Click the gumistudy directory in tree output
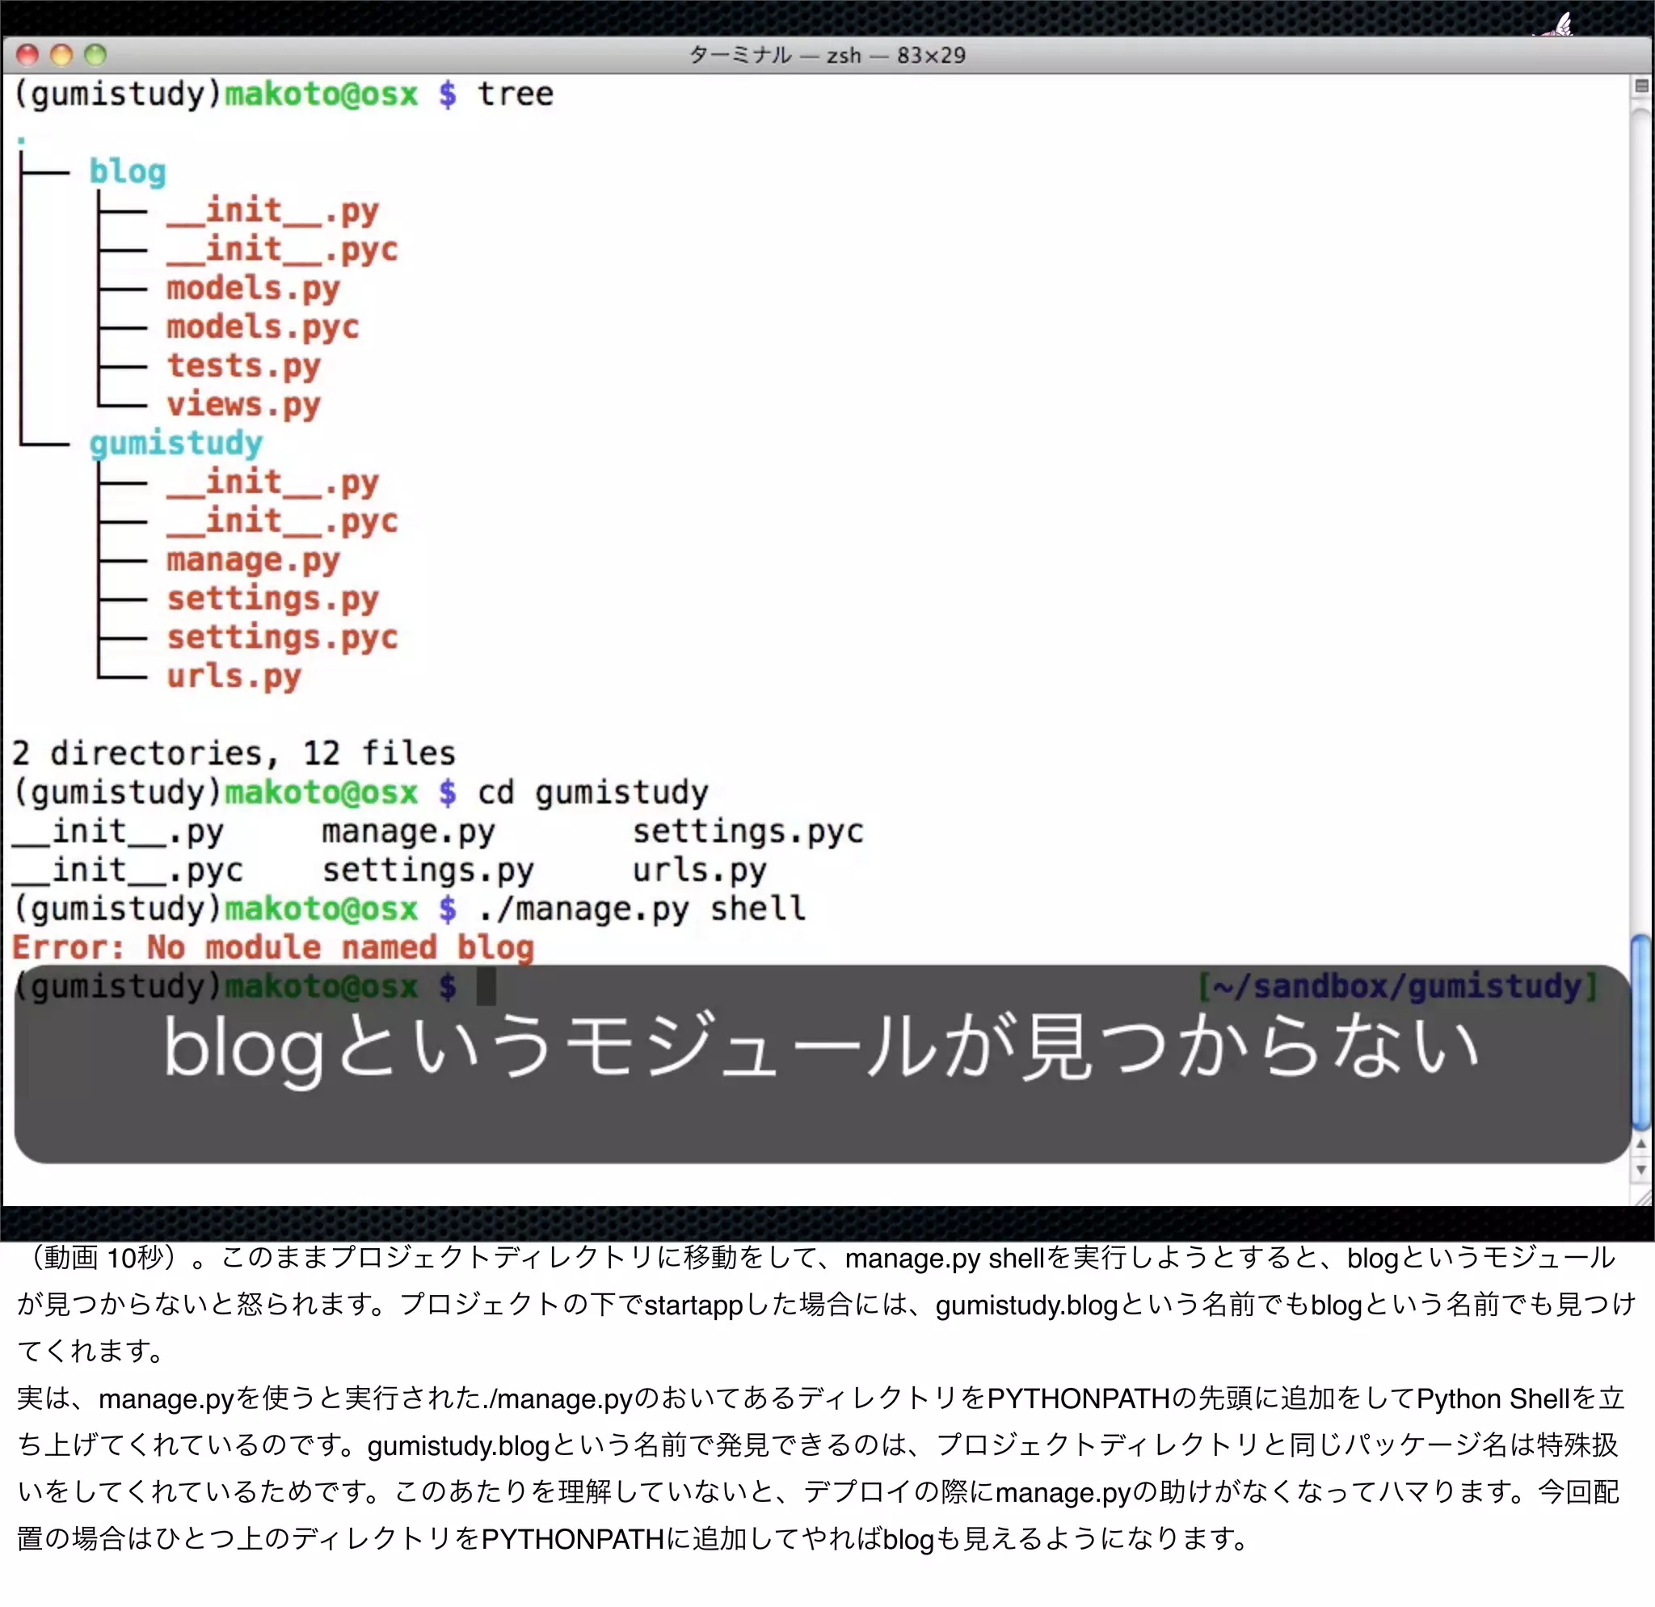The image size is (1655, 1607). pos(175,443)
